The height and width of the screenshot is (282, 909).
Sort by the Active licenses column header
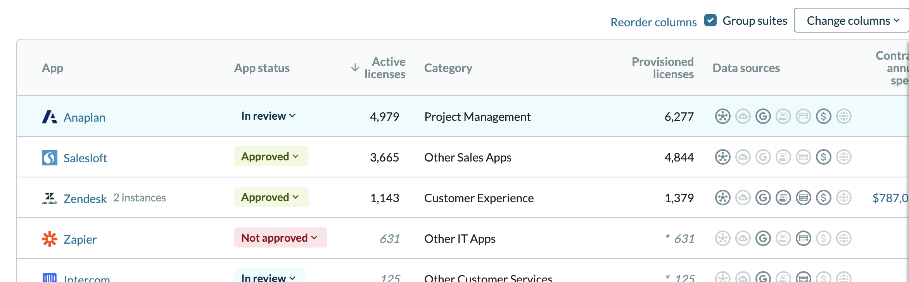click(384, 68)
